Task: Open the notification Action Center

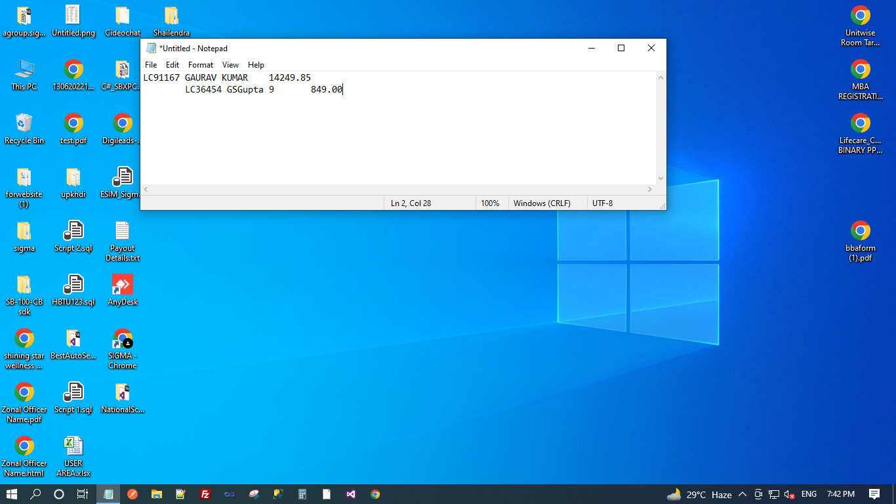Action: 874,494
